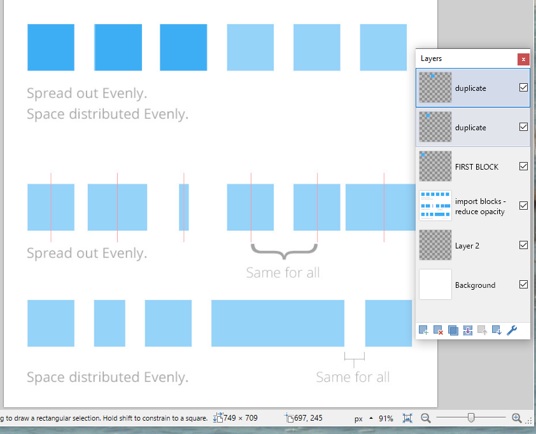Screen dimensions: 536x434
Task: Hide Layer 2 using its checkbox
Action: (x=523, y=245)
